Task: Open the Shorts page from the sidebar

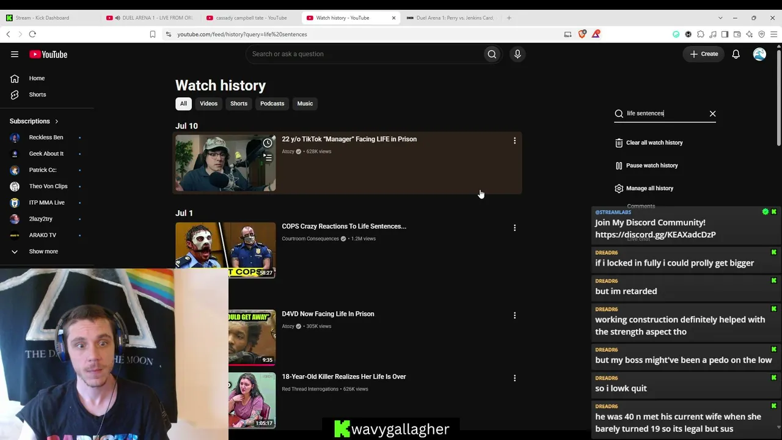Action: click(x=37, y=95)
